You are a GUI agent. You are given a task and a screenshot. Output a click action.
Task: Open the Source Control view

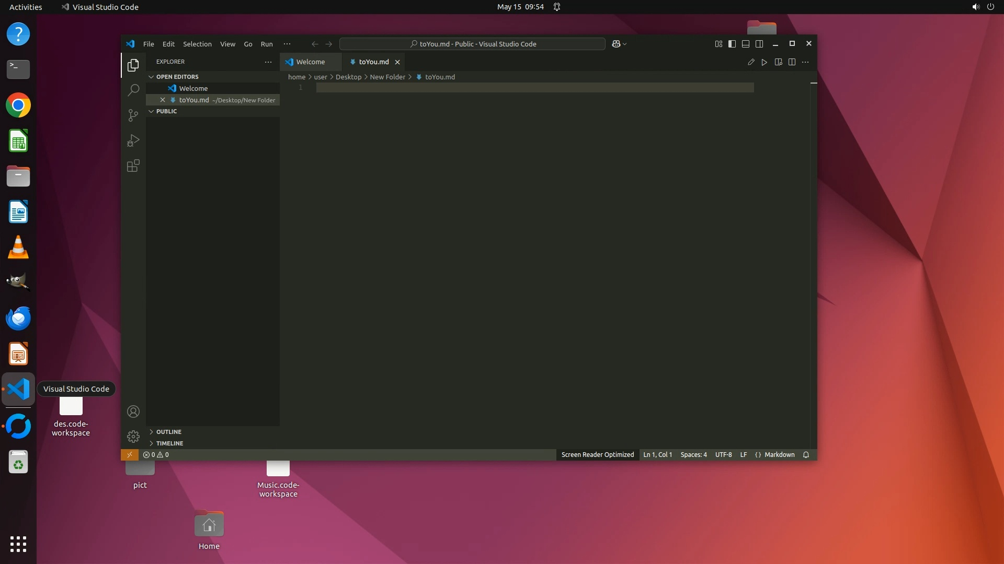coord(133,115)
